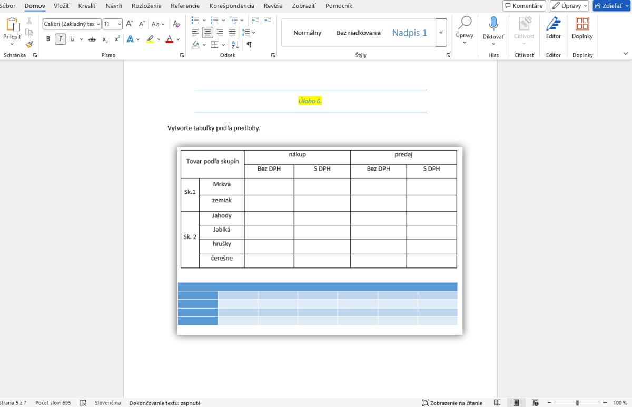Open the Editor pen icon

click(x=553, y=24)
